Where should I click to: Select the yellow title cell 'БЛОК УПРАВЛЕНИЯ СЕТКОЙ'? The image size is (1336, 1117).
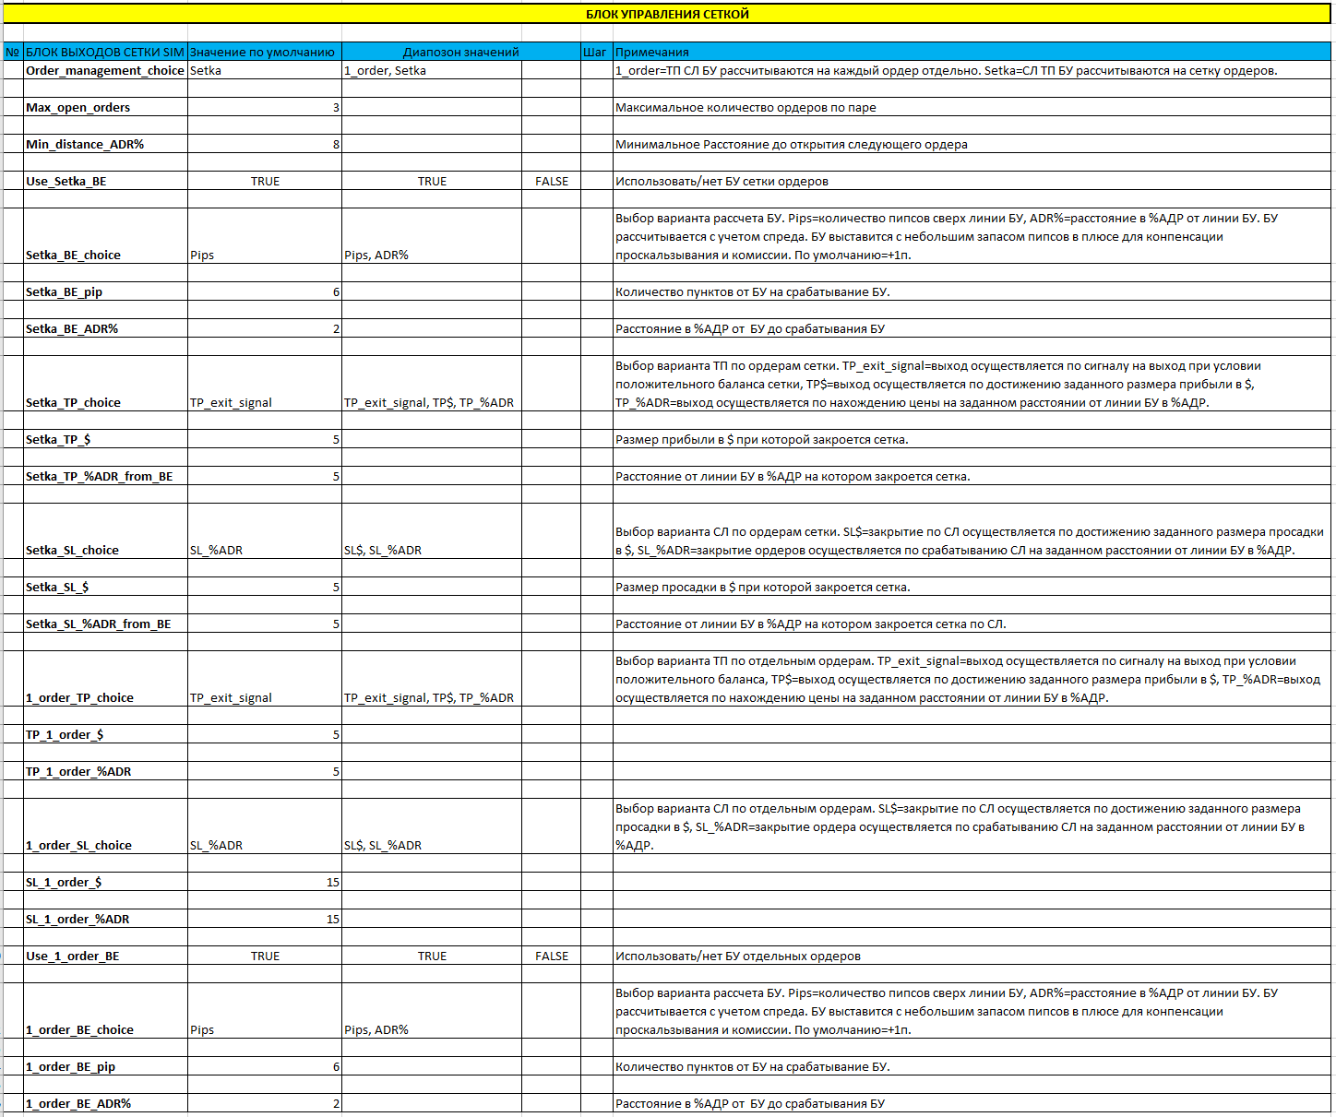[667, 14]
